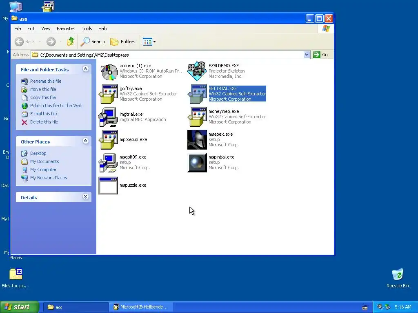Select the HELTRIAL.EXE installer icon
The image size is (418, 313).
(197, 94)
